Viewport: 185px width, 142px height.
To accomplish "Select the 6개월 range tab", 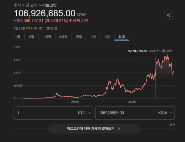I will (x=64, y=37).
